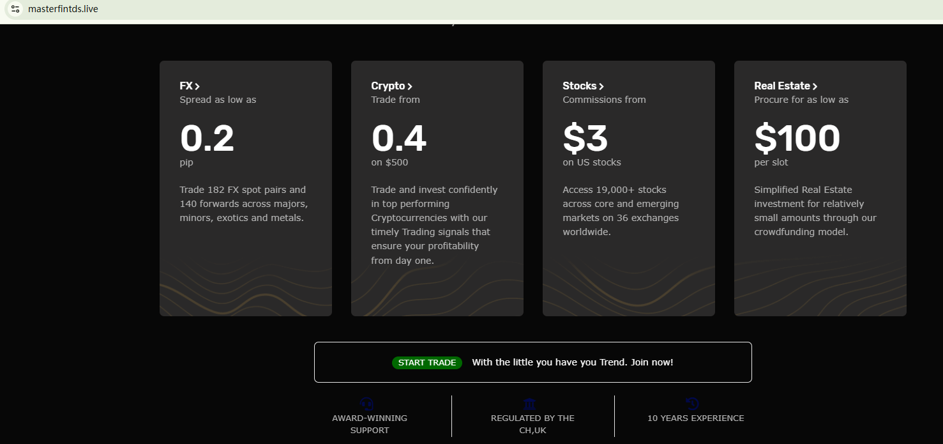This screenshot has width=943, height=444.
Task: Click the chevron arrow next to Crypto
Action: click(410, 86)
